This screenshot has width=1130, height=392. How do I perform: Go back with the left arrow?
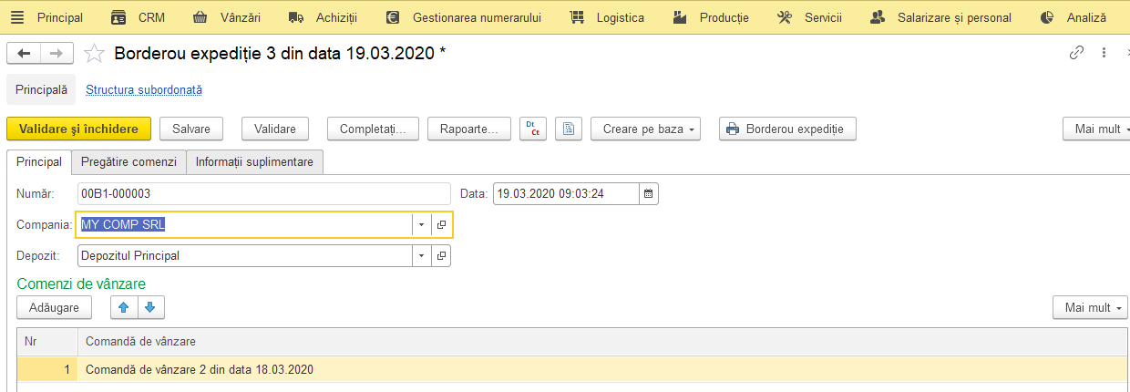(x=24, y=54)
